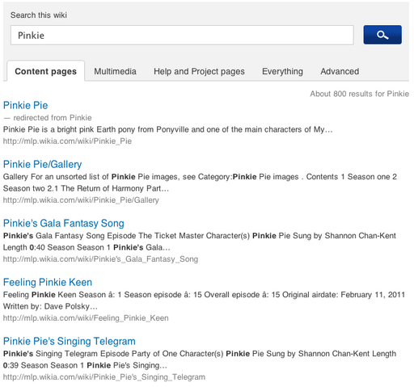Image resolution: width=414 pixels, height=387 pixels.
Task: Click the 'Gallery For an unsorted list' snippet
Action: (200, 183)
